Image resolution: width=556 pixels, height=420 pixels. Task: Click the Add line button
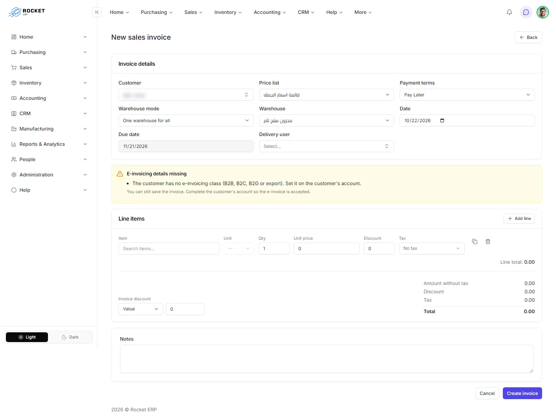[519, 219]
